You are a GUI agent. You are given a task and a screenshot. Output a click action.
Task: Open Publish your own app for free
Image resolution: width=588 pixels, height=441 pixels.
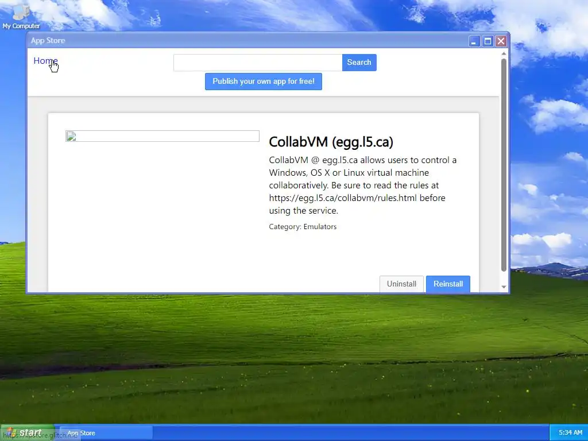pyautogui.click(x=263, y=82)
